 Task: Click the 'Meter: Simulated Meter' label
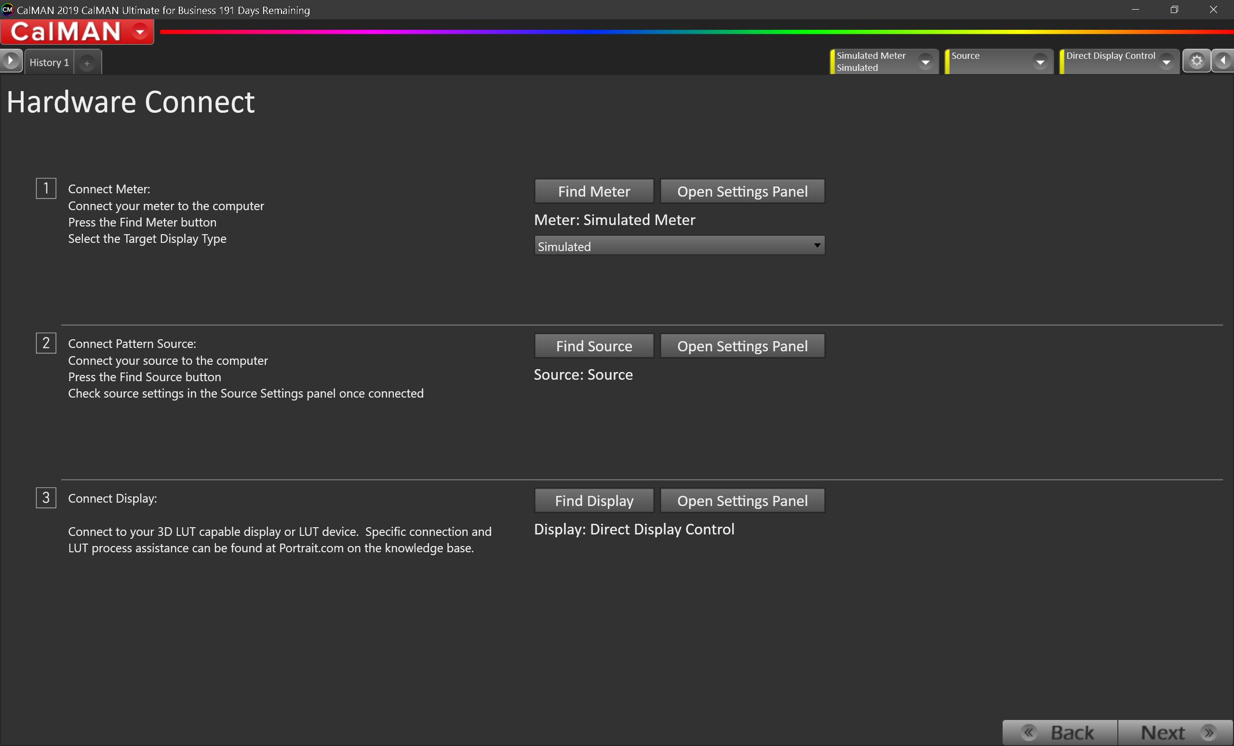point(615,220)
